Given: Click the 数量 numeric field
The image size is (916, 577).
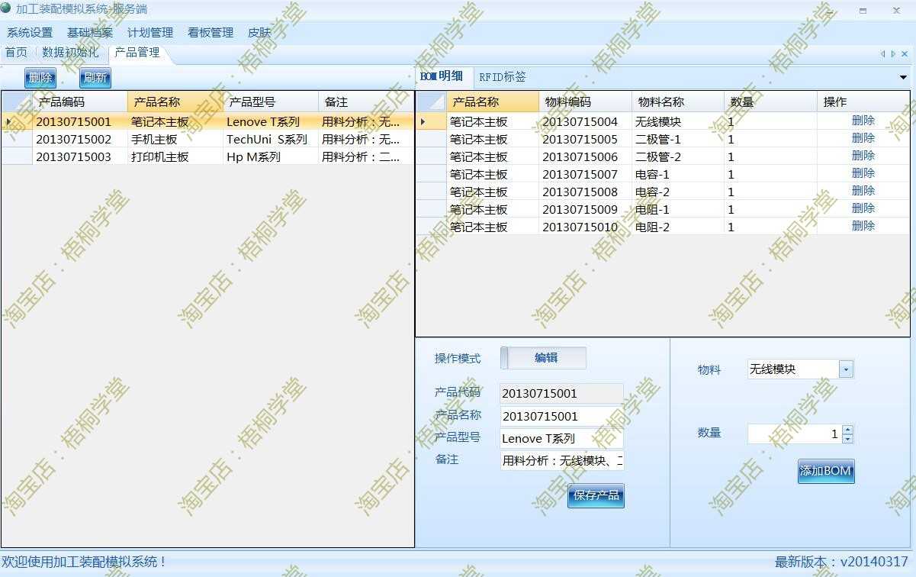Looking at the screenshot, I should click(794, 434).
